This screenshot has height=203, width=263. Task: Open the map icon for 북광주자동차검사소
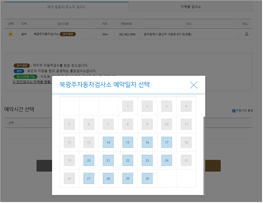point(247,34)
